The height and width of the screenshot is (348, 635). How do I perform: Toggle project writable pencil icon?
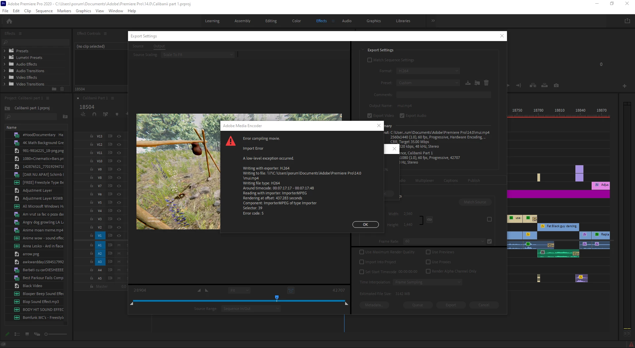7,334
